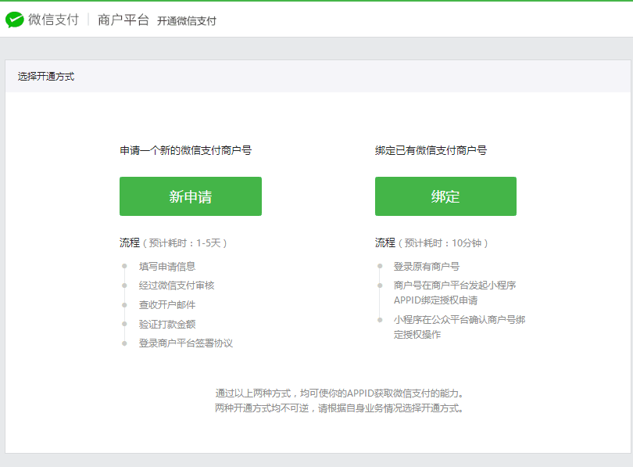Image resolution: width=633 pixels, height=467 pixels.
Task: Select the 登录原有商户号 step
Action: coord(427,267)
